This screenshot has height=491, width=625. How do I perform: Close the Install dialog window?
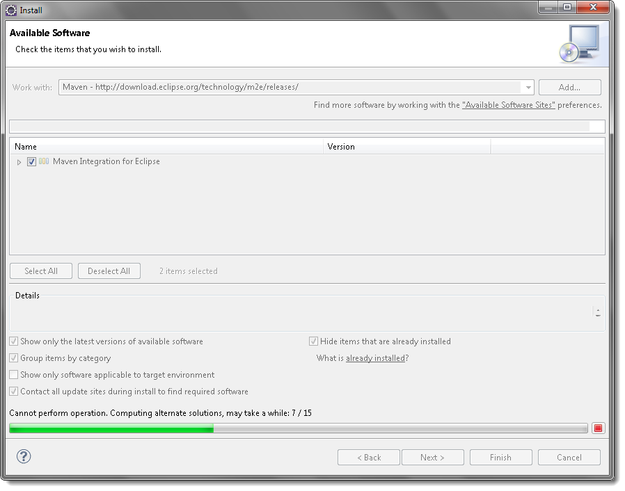click(593, 7)
